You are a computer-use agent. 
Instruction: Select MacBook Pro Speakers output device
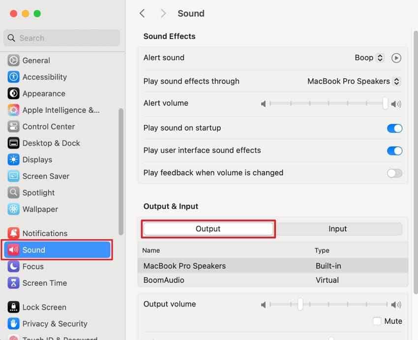[273, 266]
